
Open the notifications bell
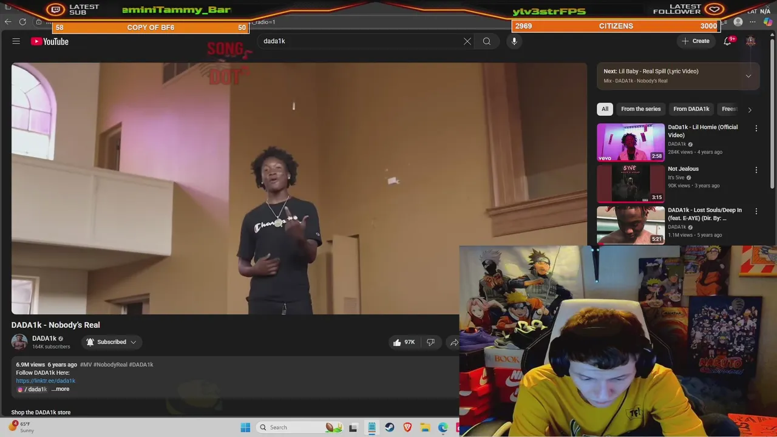[x=727, y=41]
